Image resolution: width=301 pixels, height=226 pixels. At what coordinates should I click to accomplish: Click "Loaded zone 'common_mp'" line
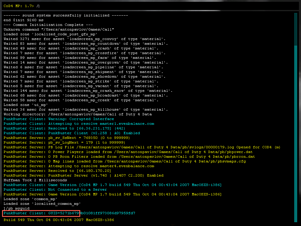30,199
